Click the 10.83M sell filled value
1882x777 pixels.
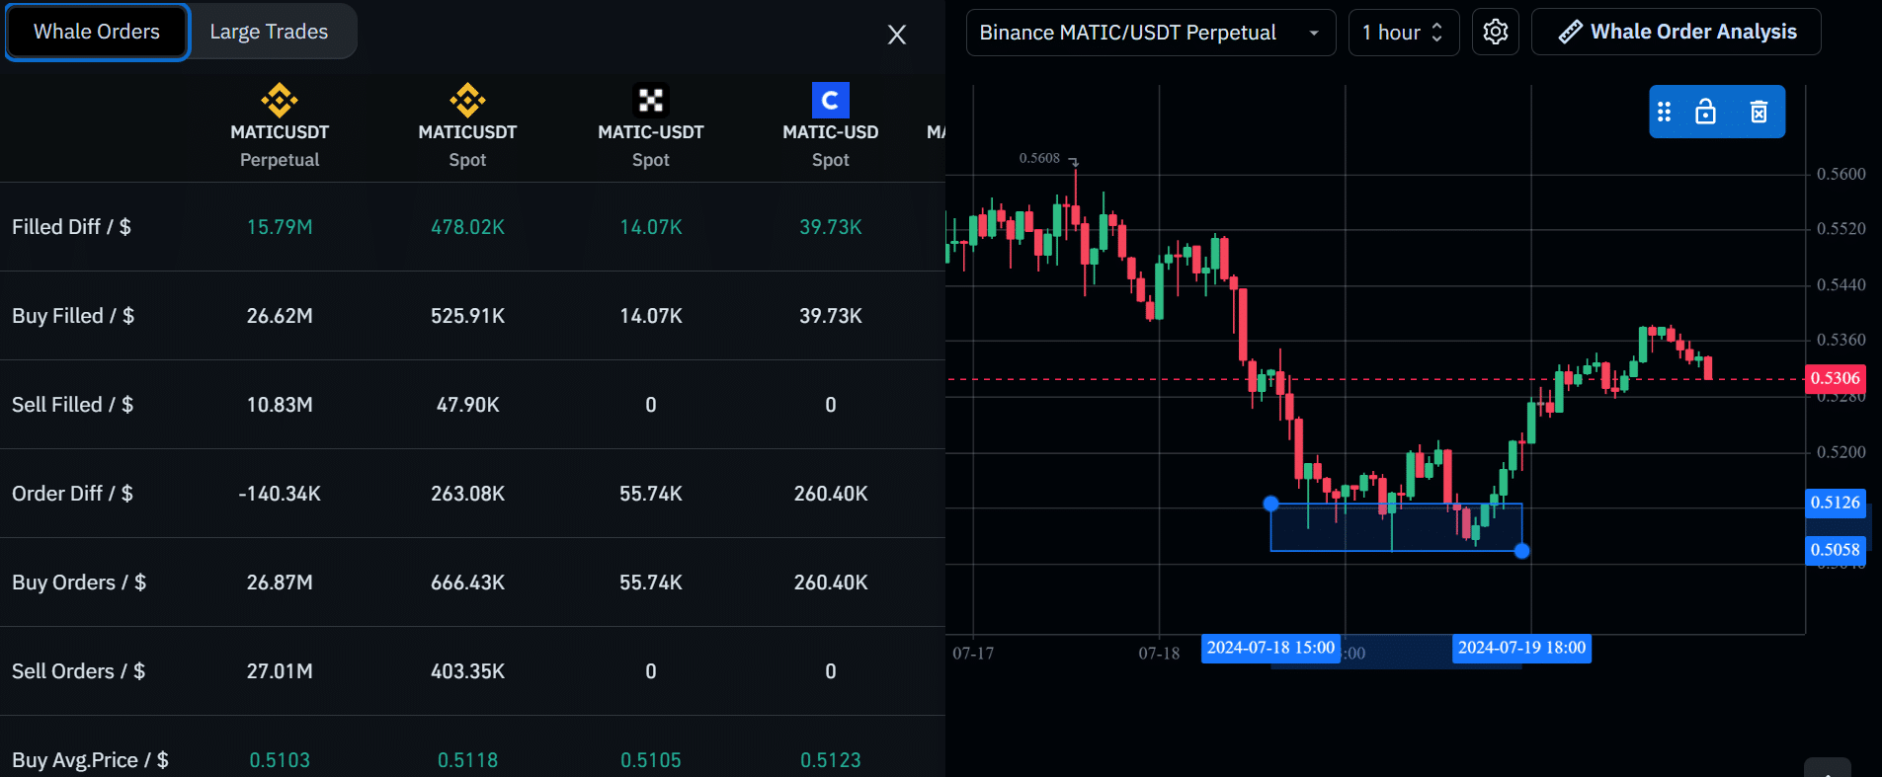[280, 405]
